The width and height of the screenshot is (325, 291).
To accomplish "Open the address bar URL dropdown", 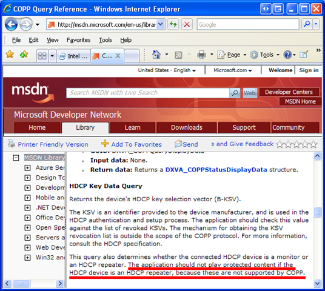I will pos(161,24).
